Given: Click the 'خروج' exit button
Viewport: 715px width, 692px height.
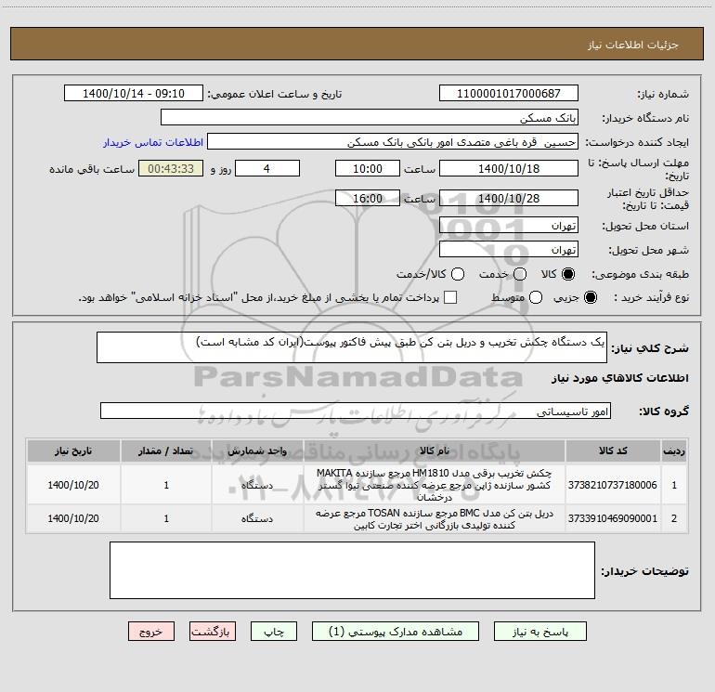Looking at the screenshot, I should (151, 631).
